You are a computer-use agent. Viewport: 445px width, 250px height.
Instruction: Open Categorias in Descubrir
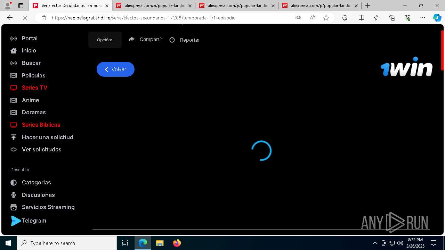click(x=31, y=182)
